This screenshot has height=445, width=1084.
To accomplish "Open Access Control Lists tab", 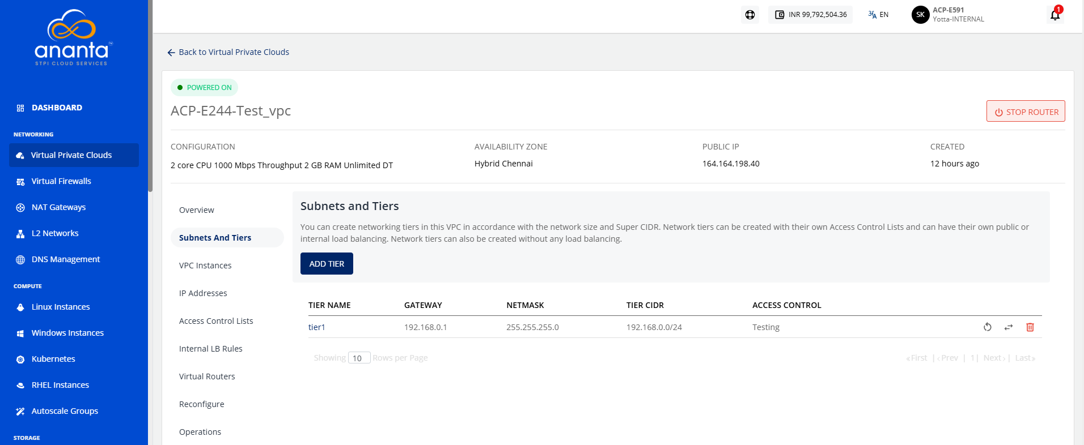I will (216, 321).
